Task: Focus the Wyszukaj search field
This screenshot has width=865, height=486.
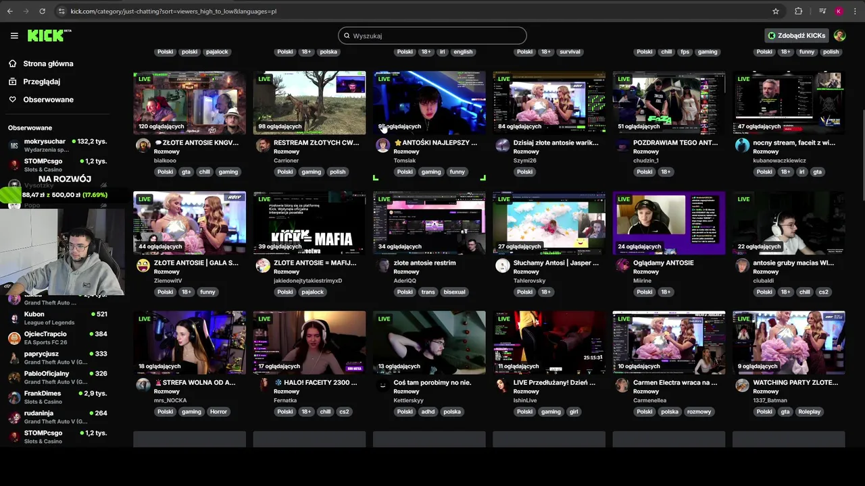Action: tap(432, 36)
